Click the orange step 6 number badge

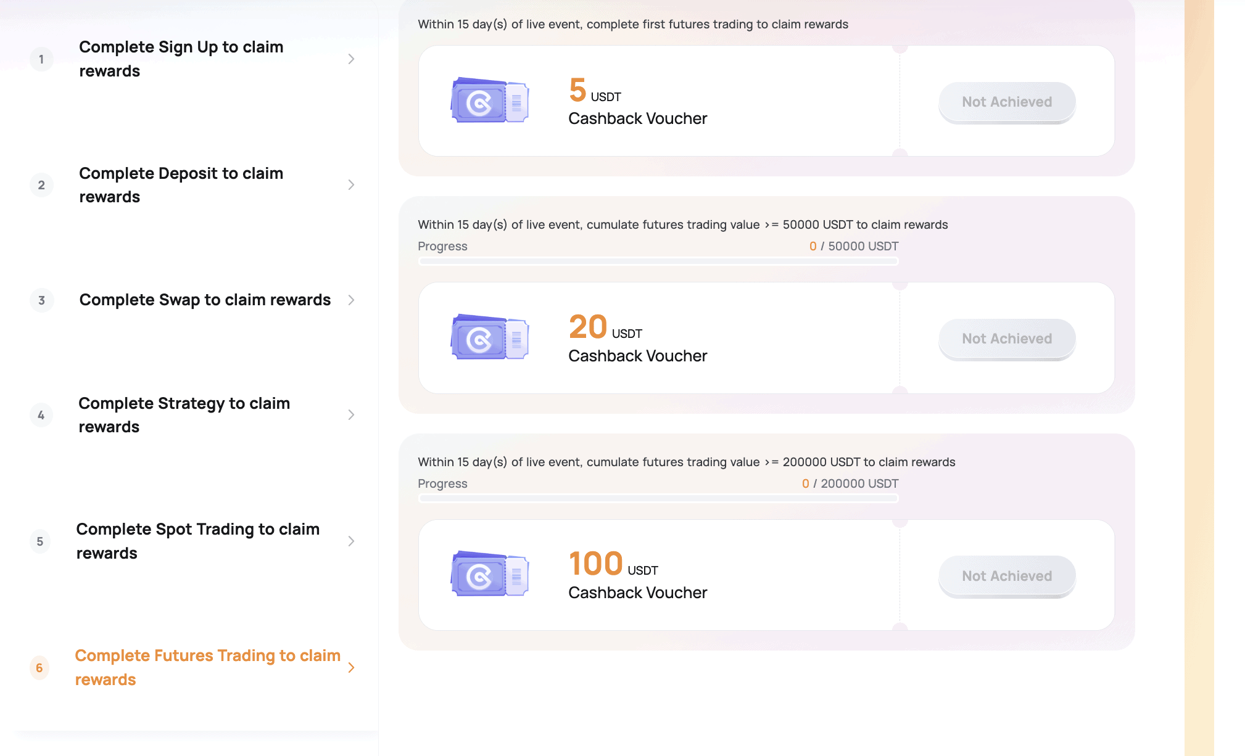coord(39,668)
